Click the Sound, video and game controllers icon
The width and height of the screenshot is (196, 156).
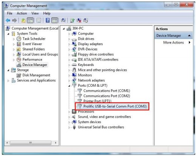point(74,117)
